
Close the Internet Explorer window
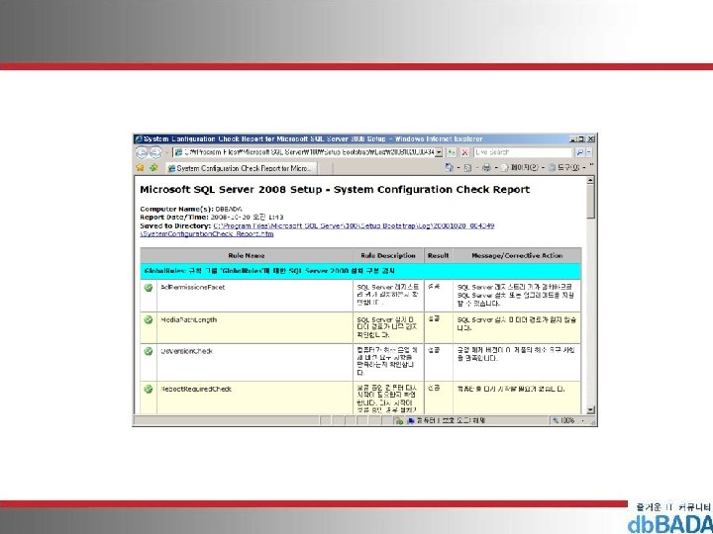(x=590, y=139)
